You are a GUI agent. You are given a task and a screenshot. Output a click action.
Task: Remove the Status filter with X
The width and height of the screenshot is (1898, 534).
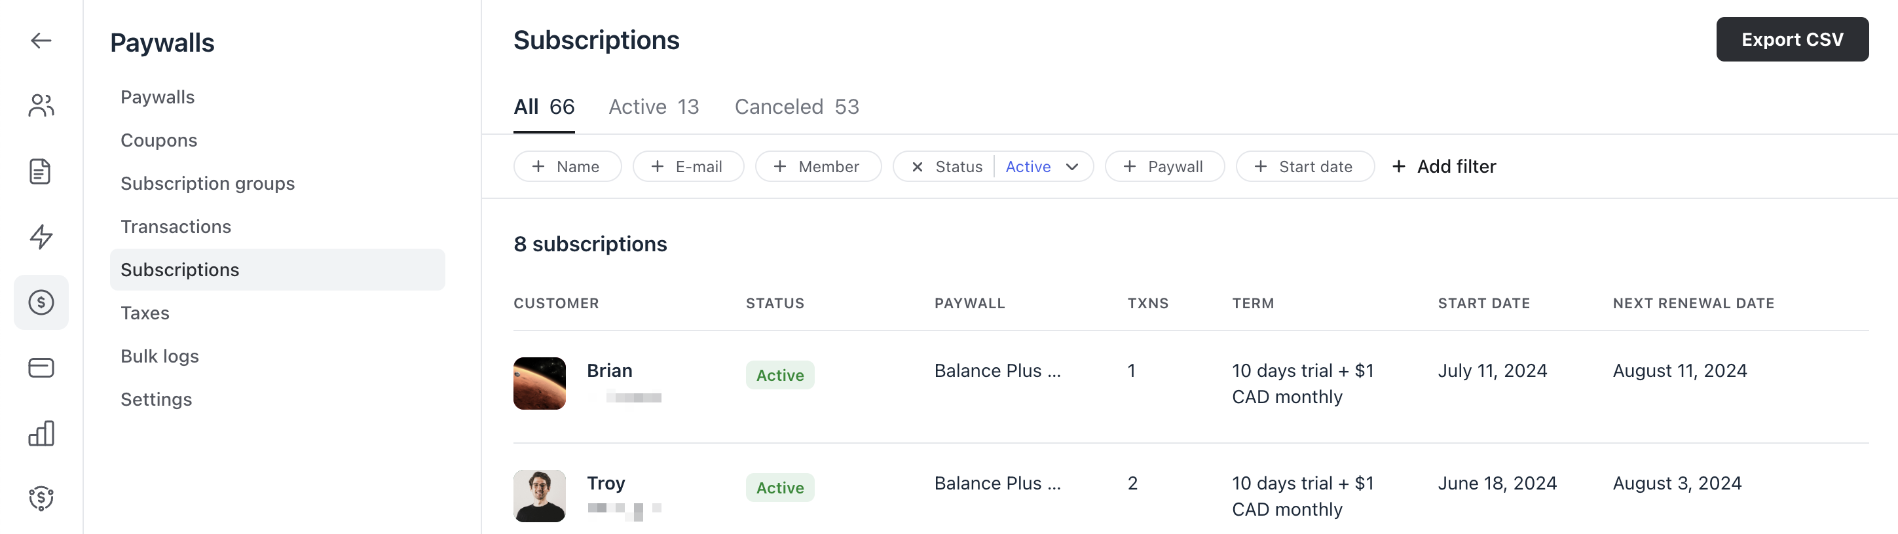click(917, 167)
